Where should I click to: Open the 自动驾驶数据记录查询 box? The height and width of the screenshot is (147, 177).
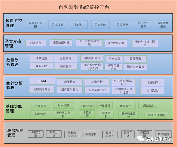click(92, 66)
